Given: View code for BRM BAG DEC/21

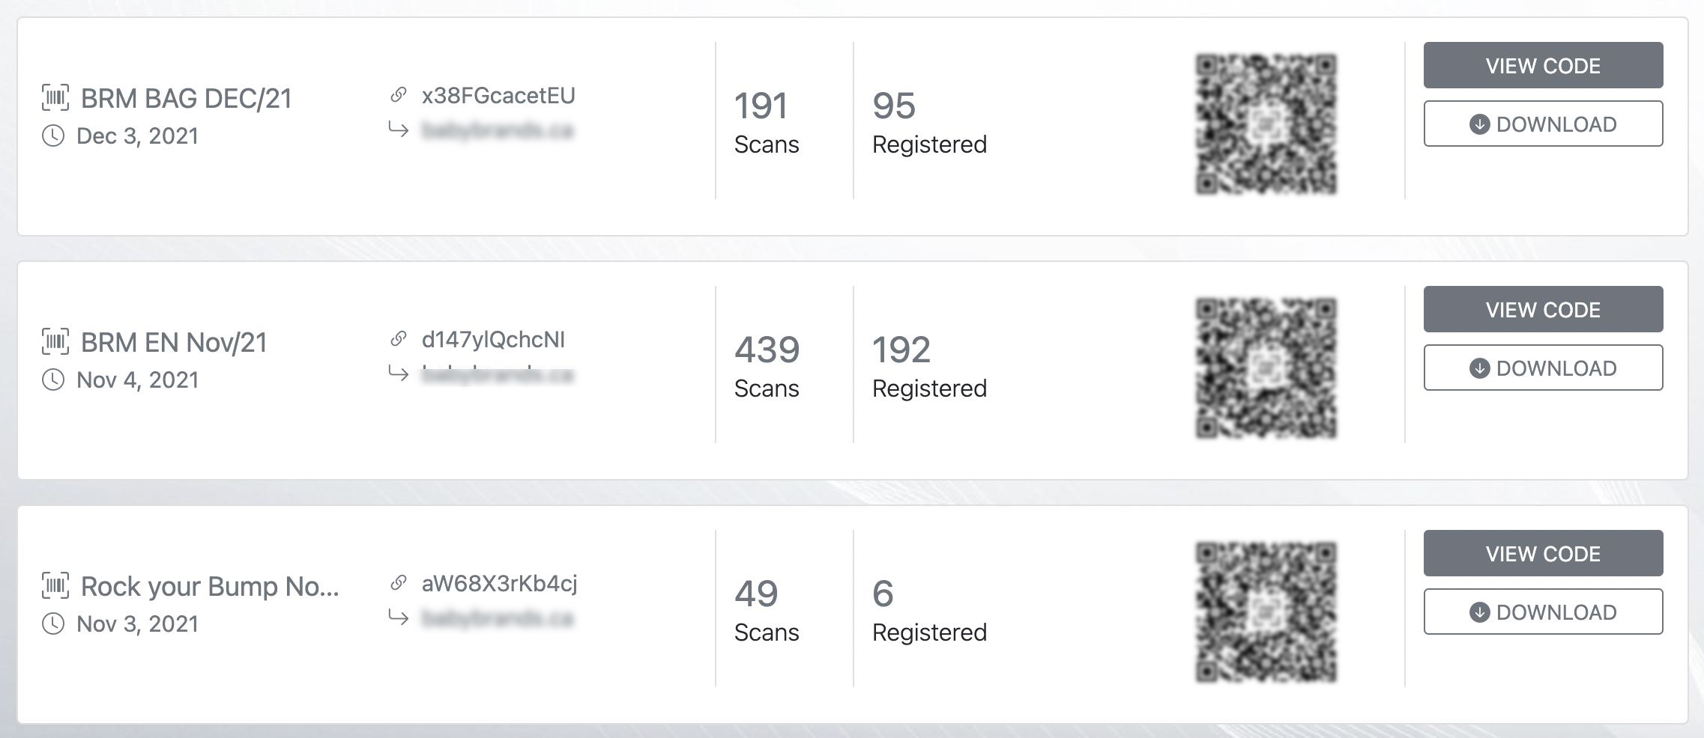Looking at the screenshot, I should [x=1543, y=65].
